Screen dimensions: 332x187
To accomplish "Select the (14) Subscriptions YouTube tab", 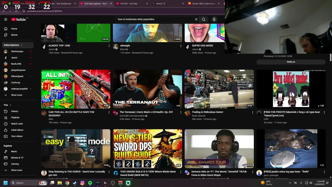I will click(x=96, y=4).
